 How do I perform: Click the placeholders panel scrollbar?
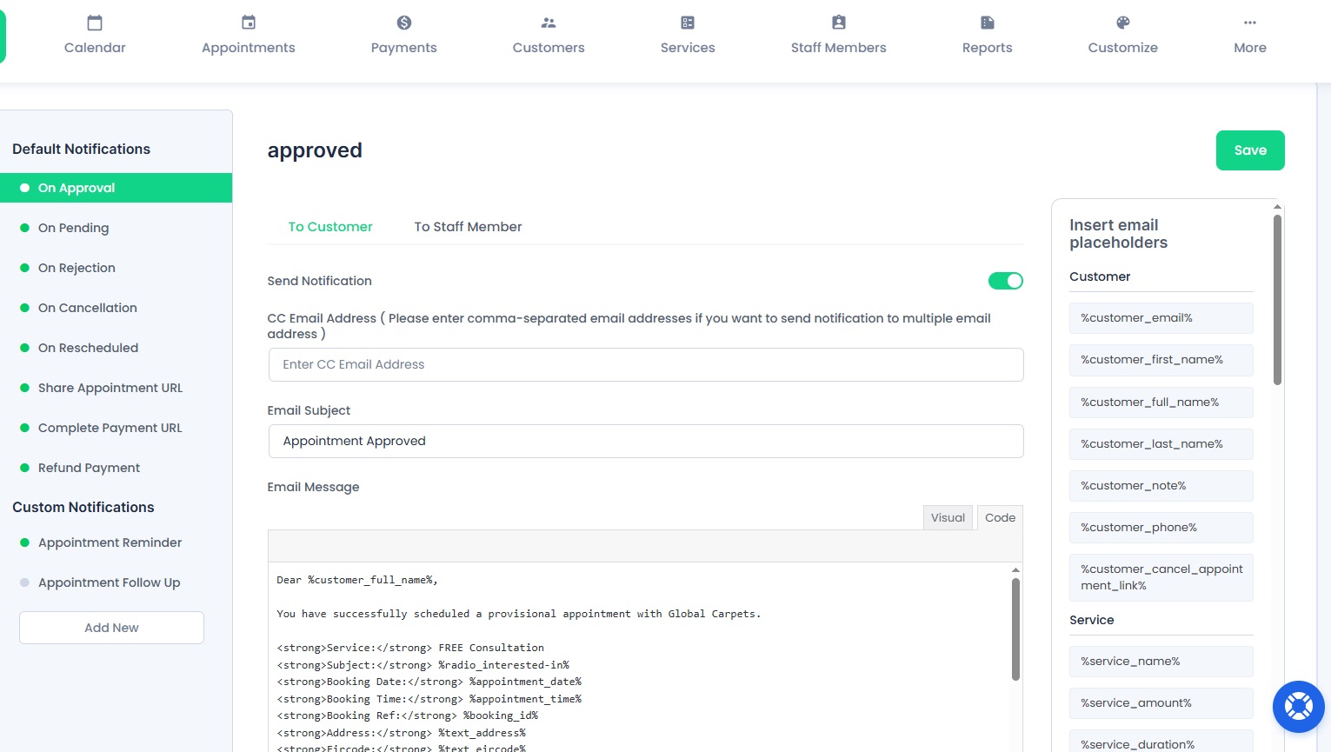(1277, 300)
